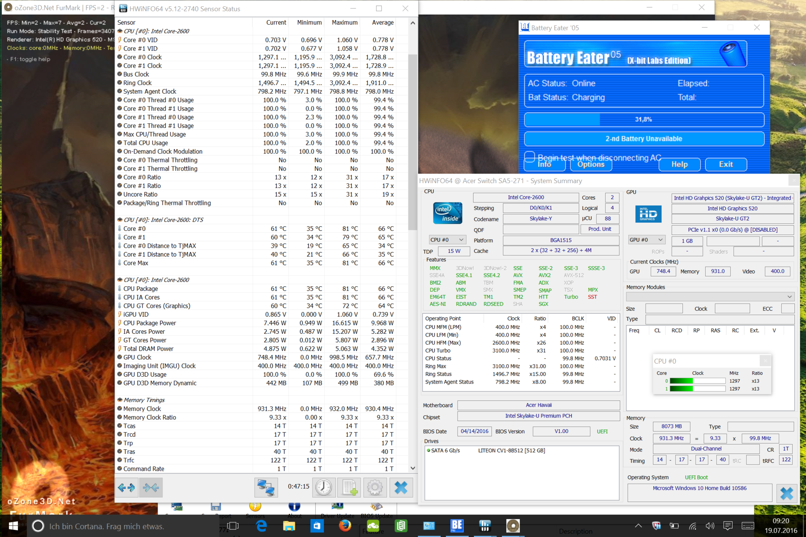Open Task View from the taskbar
This screenshot has height=537, width=806.
click(233, 526)
